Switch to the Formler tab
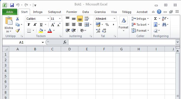The image size is (181, 99). coord(72,12)
